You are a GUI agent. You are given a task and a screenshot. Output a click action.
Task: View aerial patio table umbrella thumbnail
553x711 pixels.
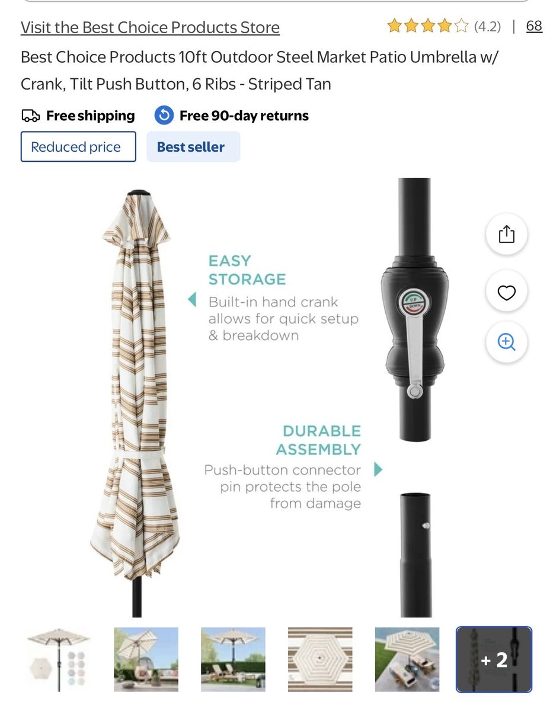tap(407, 659)
